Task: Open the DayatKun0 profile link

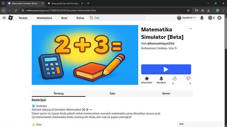Action: coord(187,18)
